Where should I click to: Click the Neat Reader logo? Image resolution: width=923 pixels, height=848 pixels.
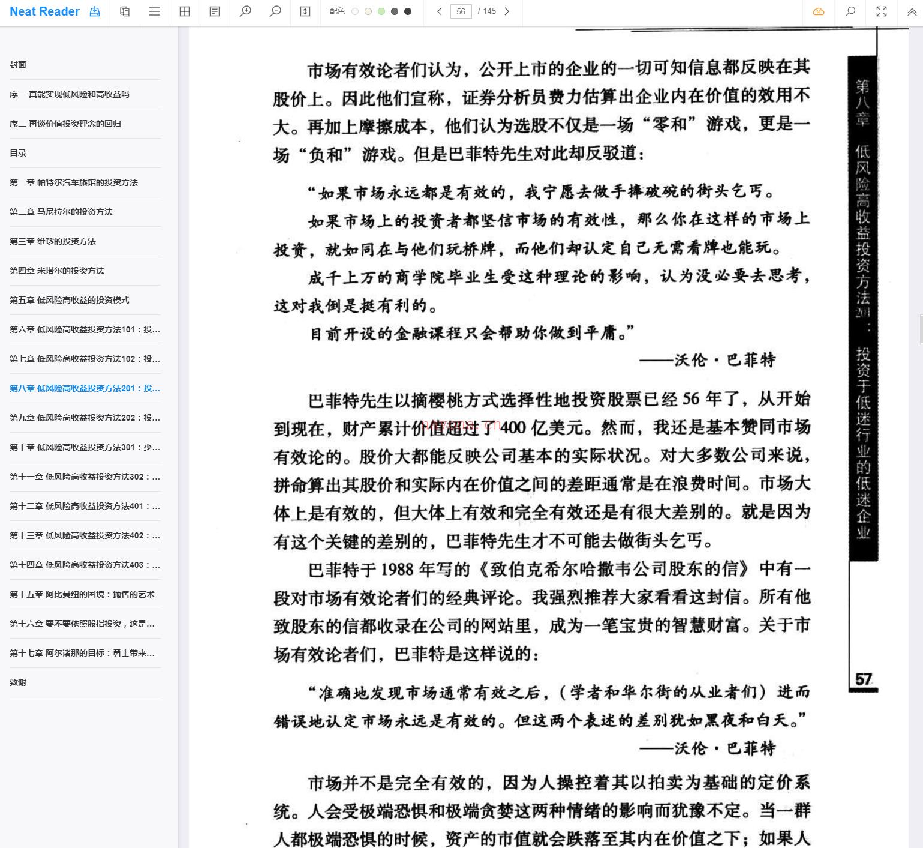[44, 11]
